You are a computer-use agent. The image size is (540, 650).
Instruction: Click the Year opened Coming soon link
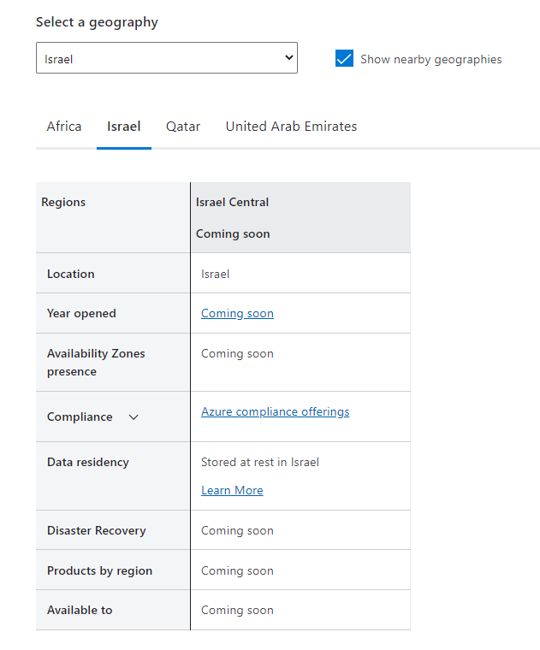pos(237,313)
